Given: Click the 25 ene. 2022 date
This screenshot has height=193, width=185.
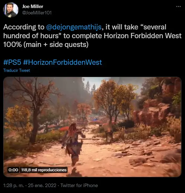Looking at the screenshot, I should (x=42, y=186).
